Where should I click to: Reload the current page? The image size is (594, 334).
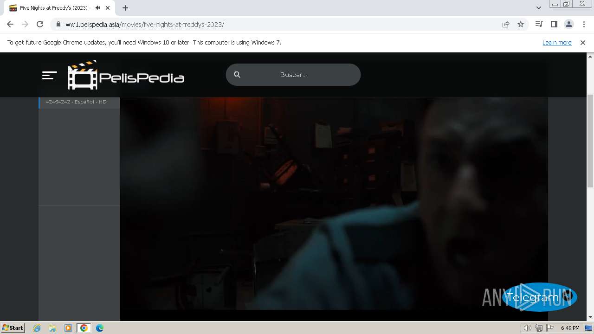[40, 24]
